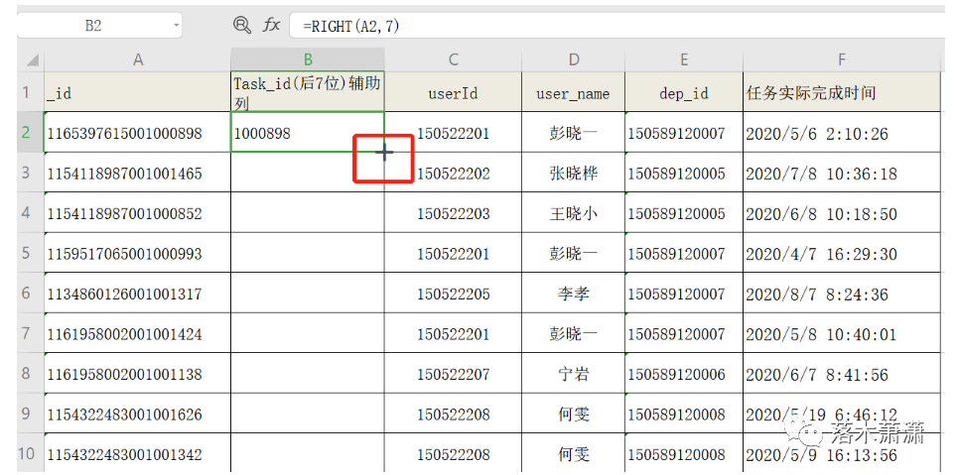Screen dimensions: 956x475
Task: Select column A header
Action: click(138, 59)
